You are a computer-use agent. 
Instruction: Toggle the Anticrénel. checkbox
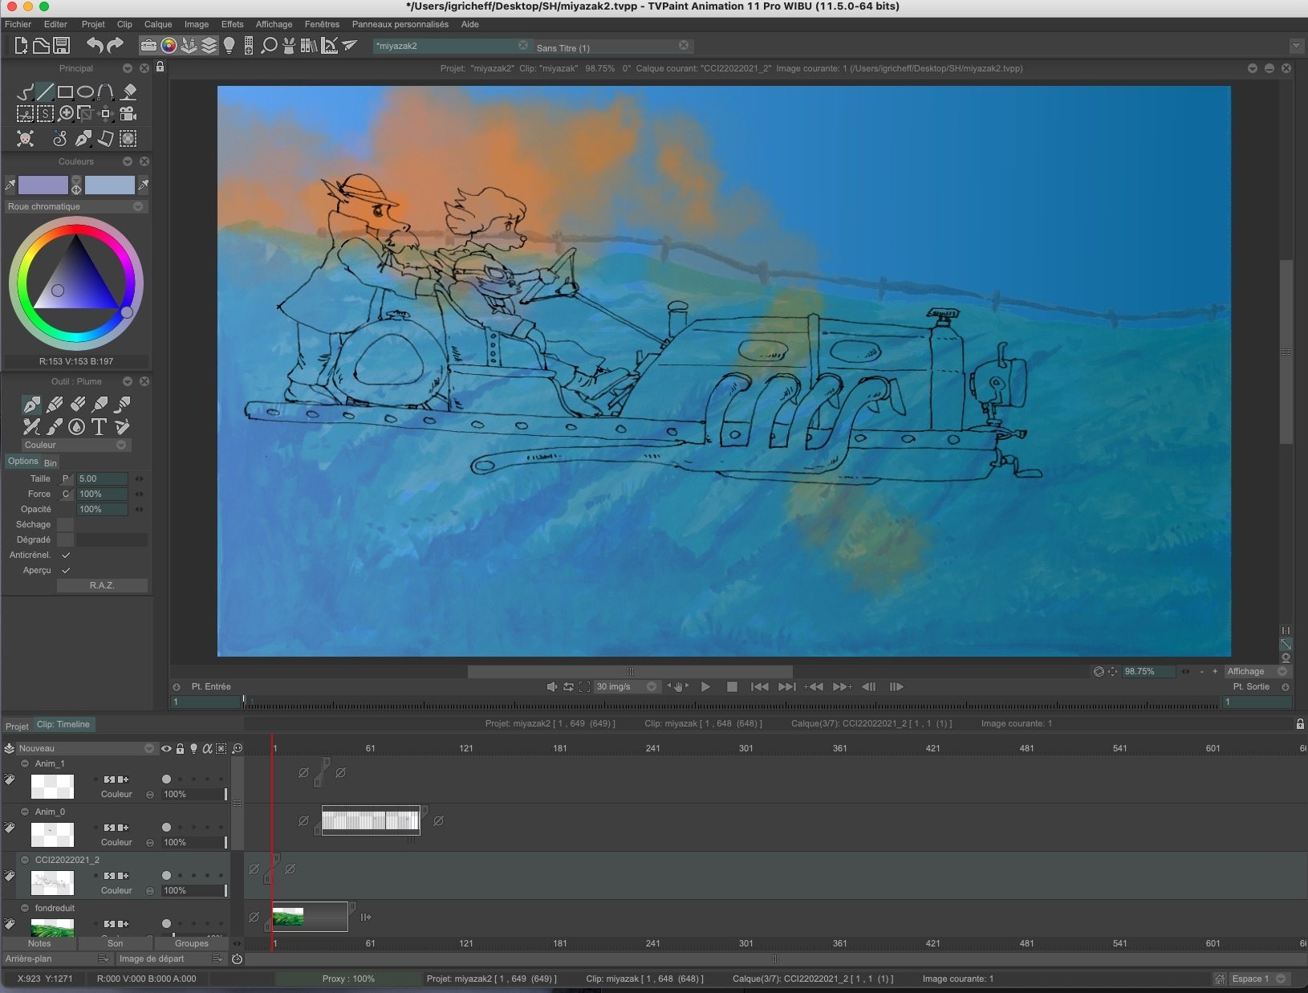[x=66, y=555]
